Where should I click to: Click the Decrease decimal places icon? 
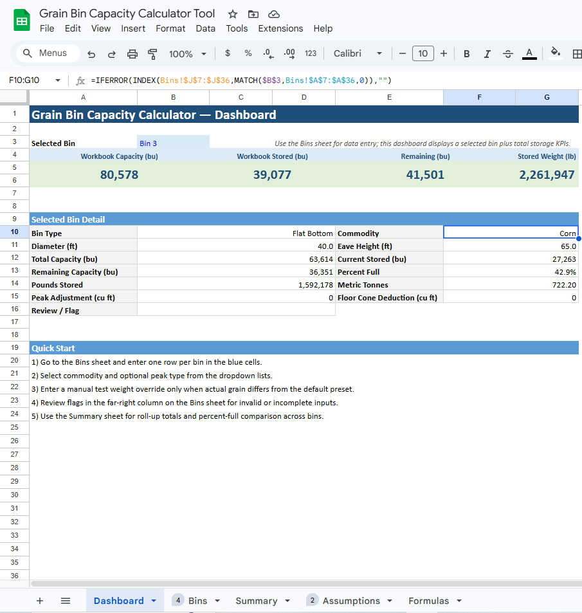pos(268,54)
